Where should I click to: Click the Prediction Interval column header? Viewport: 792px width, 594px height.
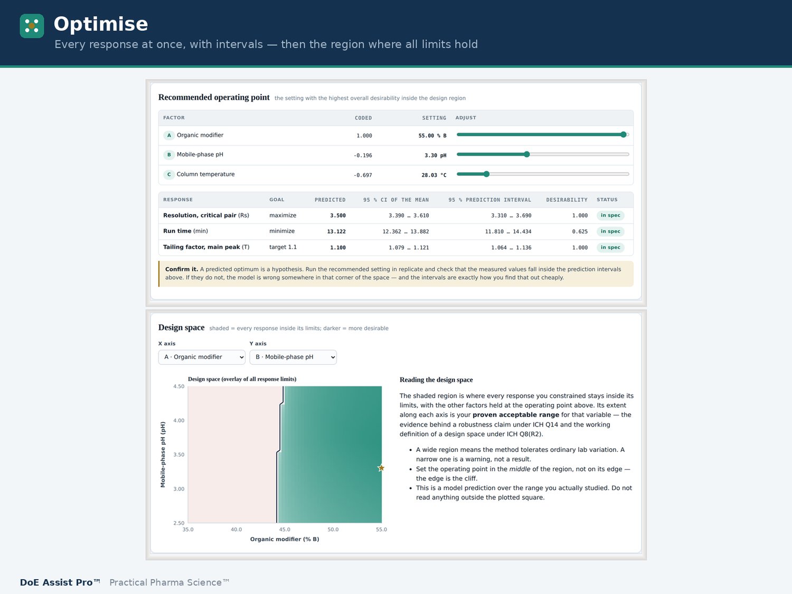pyautogui.click(x=489, y=200)
